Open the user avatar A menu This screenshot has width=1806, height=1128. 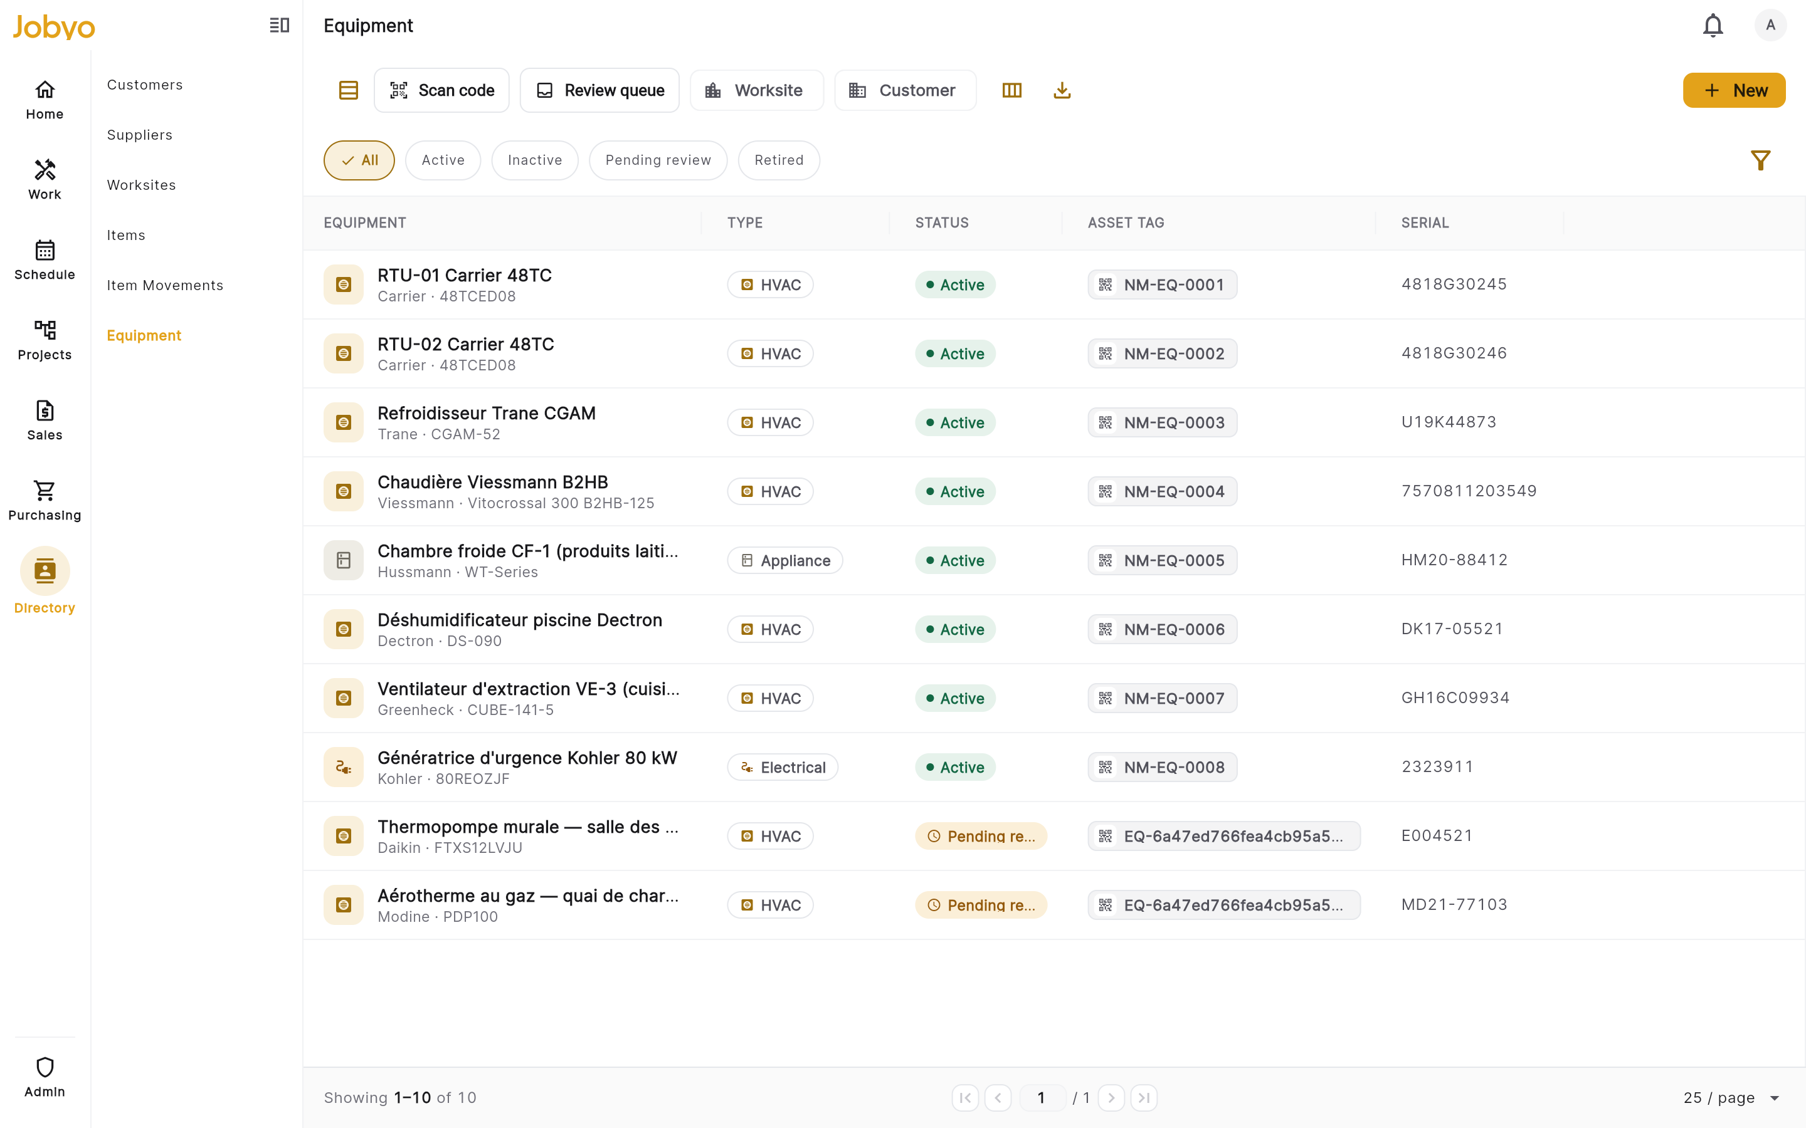[x=1770, y=25]
